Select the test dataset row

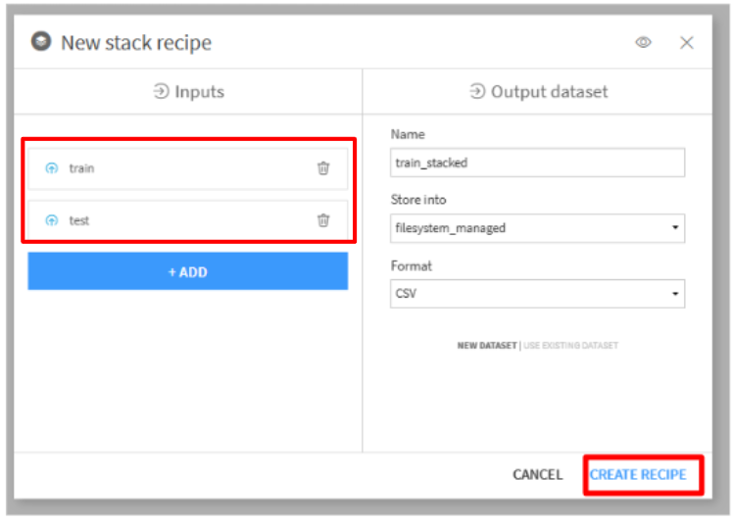(188, 220)
